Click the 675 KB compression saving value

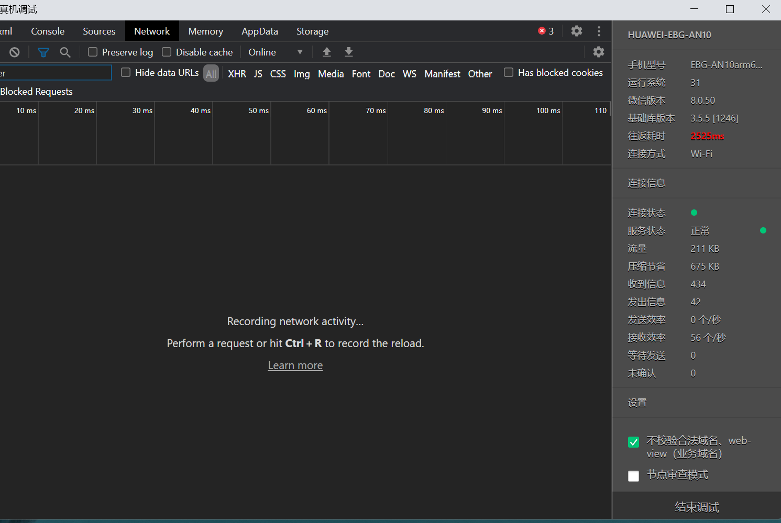(x=705, y=266)
